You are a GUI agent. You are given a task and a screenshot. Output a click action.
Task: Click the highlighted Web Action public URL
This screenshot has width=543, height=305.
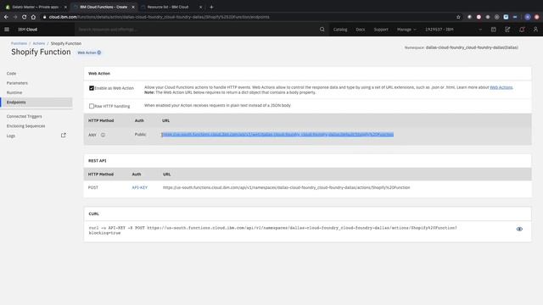pos(277,134)
